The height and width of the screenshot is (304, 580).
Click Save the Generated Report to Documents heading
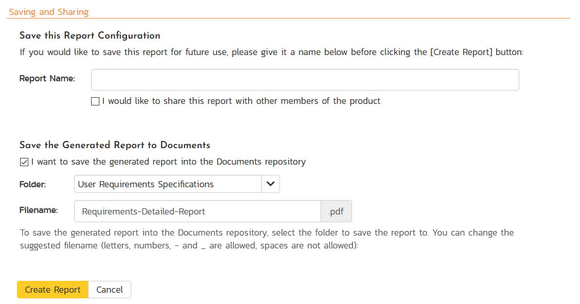(x=115, y=145)
